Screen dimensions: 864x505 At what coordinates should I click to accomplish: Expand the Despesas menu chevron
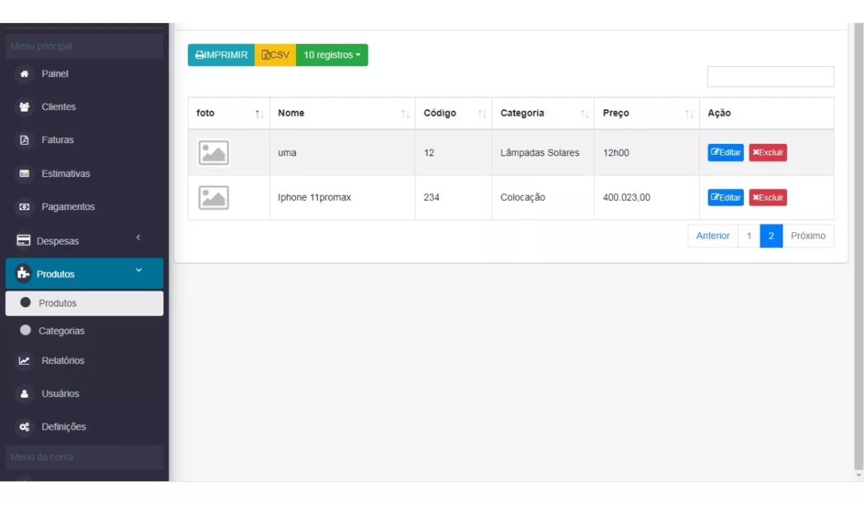138,237
